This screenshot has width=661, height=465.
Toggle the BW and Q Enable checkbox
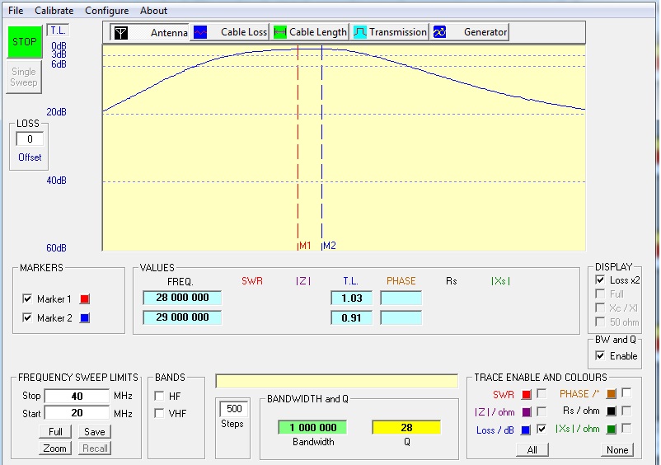click(x=600, y=356)
